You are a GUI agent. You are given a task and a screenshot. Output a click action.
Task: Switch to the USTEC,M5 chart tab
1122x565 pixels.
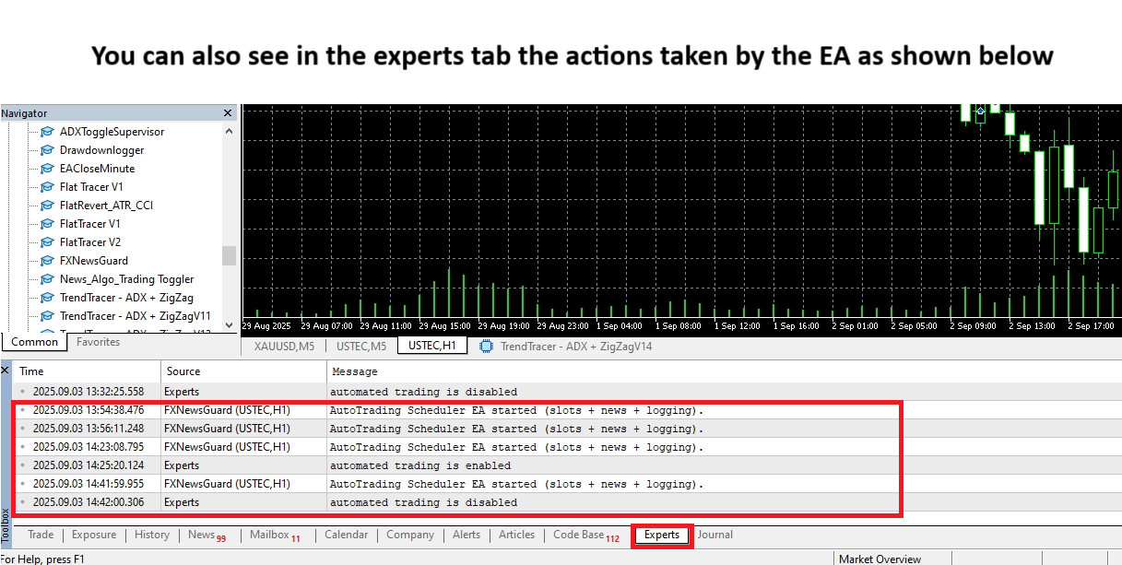(x=361, y=347)
